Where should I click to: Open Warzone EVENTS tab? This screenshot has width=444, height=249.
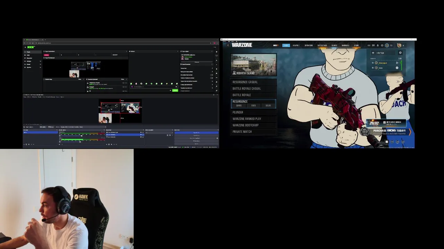click(334, 45)
